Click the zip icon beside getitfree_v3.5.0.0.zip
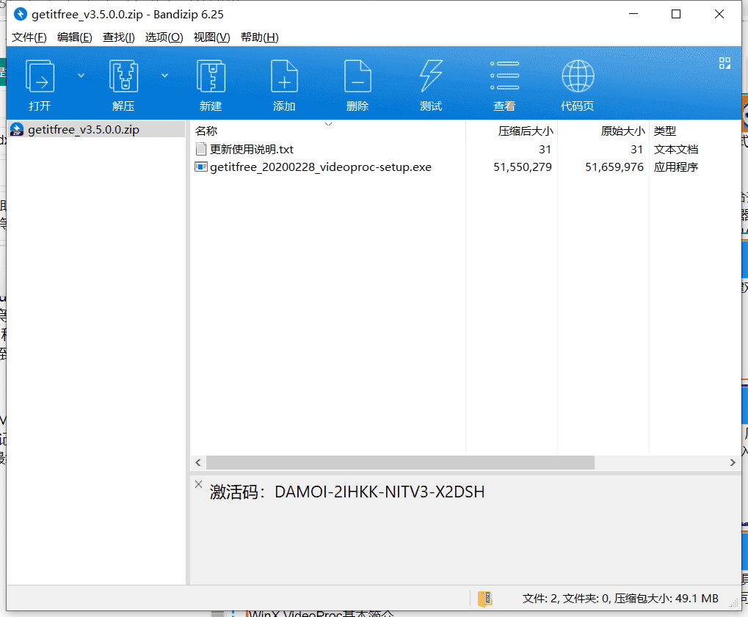The image size is (748, 617). click(x=17, y=129)
